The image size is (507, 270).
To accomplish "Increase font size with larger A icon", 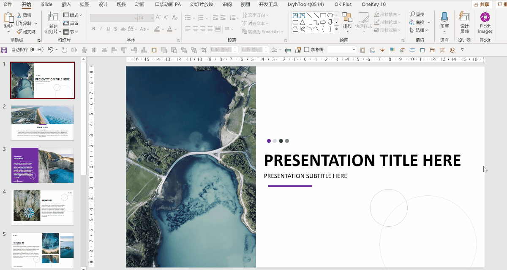I will (x=158, y=18).
